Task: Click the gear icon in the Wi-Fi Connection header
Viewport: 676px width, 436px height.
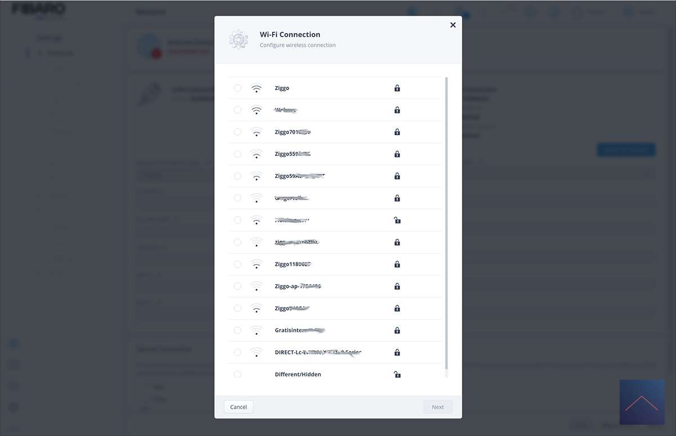Action: pos(238,39)
